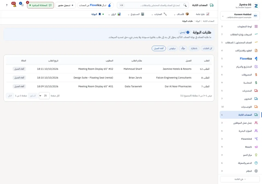Click the تسجيل حضور check-in button
This screenshot has width=262, height=184.
pos(65,5)
